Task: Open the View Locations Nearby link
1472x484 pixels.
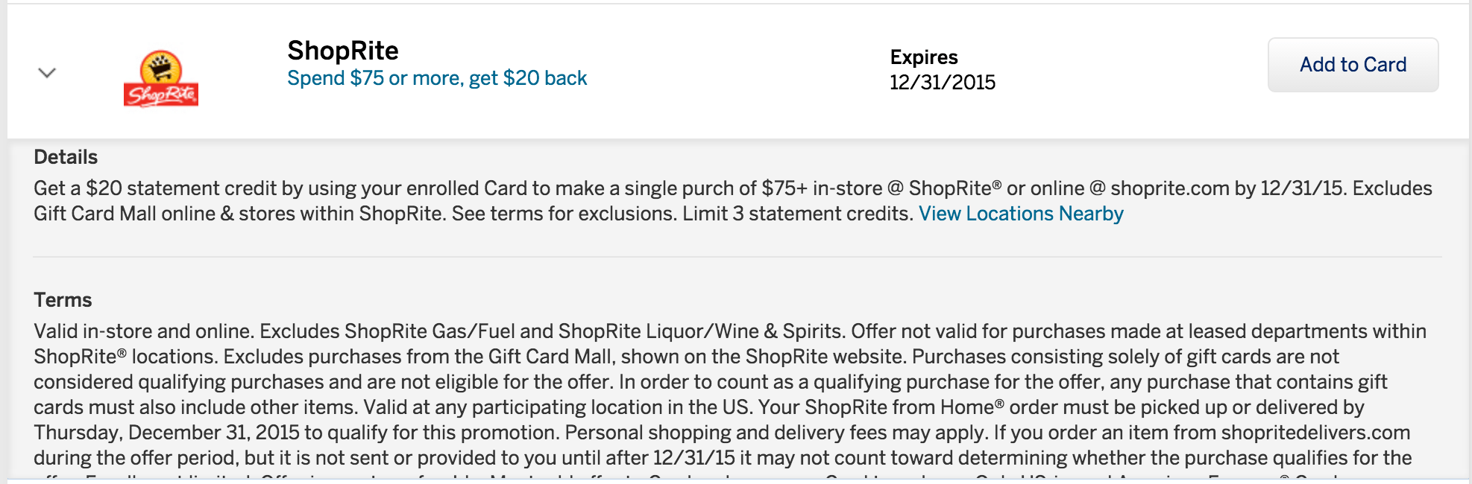Action: (x=1021, y=214)
